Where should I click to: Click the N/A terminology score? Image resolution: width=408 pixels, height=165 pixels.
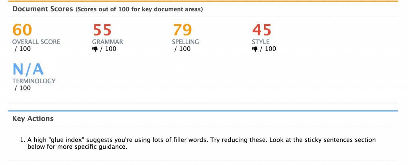pyautogui.click(x=27, y=70)
